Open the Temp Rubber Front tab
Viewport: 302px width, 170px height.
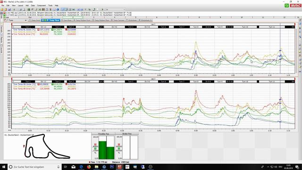[82, 20]
